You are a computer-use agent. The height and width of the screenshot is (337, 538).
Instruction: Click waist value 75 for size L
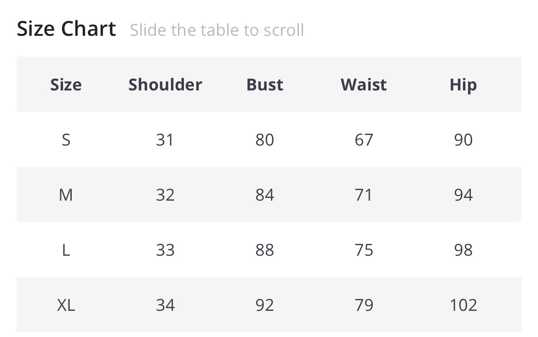[x=364, y=250]
